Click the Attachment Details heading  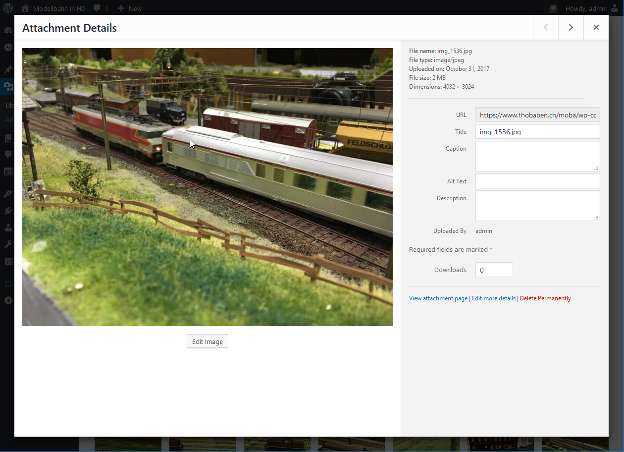70,28
